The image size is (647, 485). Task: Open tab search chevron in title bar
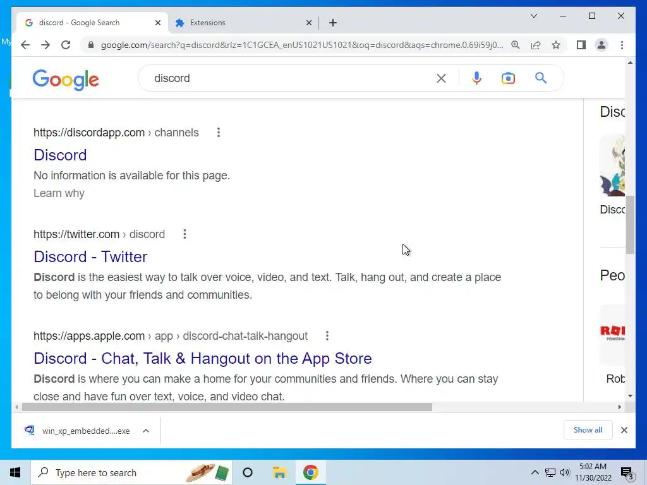[x=533, y=16]
